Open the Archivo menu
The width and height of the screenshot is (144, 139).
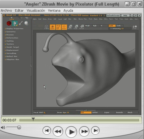coord(6,11)
